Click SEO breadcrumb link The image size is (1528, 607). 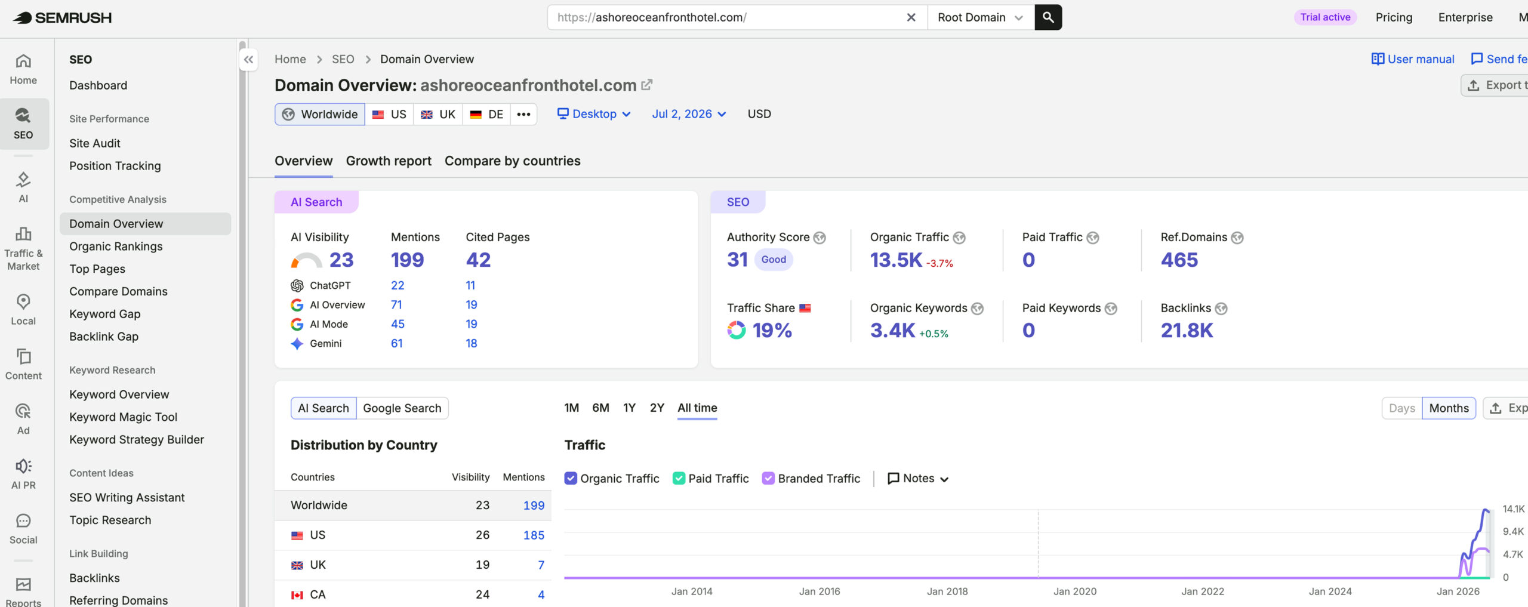pyautogui.click(x=343, y=59)
